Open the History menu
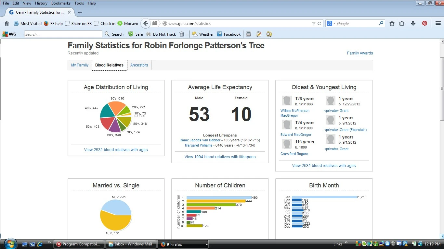This screenshot has height=249, width=444. (41, 3)
